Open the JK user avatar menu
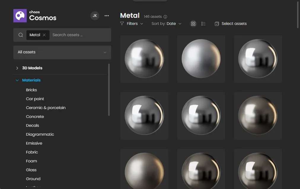 point(95,15)
